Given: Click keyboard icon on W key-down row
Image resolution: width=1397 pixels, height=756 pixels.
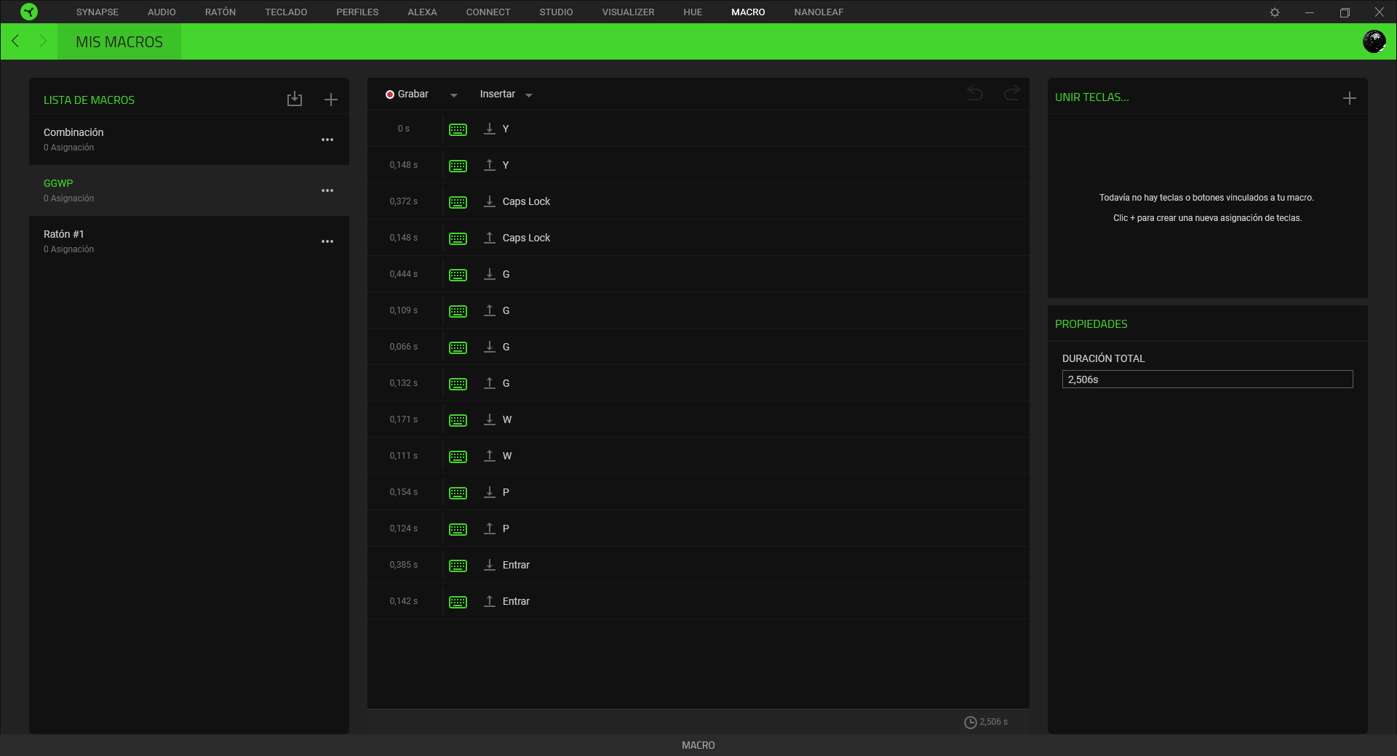Looking at the screenshot, I should (458, 420).
